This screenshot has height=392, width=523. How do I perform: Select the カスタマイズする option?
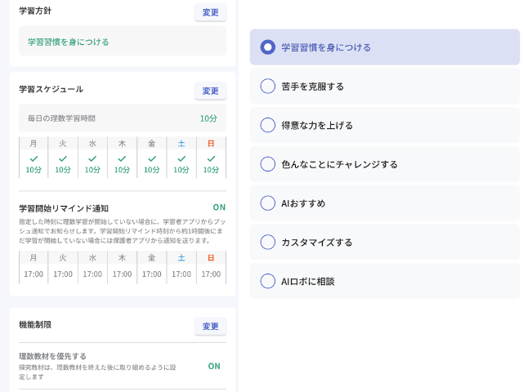pyautogui.click(x=268, y=242)
